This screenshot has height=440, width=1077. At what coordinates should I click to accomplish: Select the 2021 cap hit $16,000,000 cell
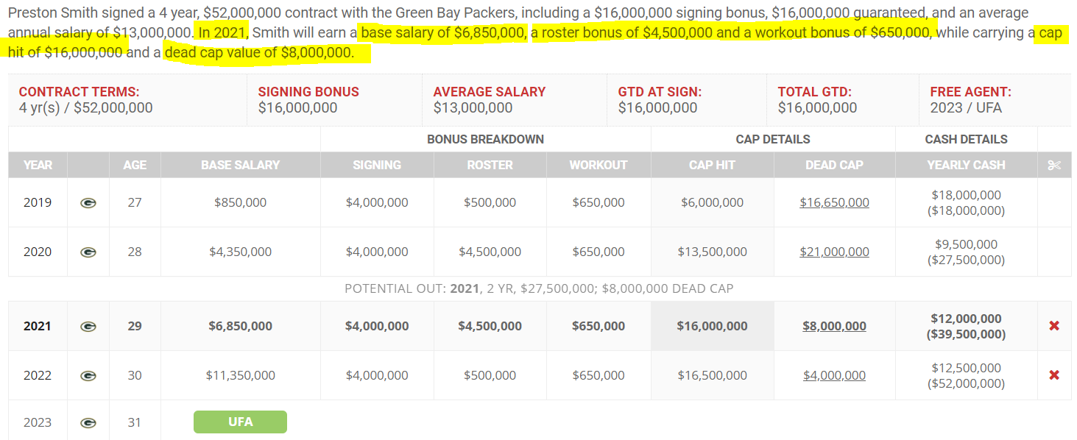[712, 326]
